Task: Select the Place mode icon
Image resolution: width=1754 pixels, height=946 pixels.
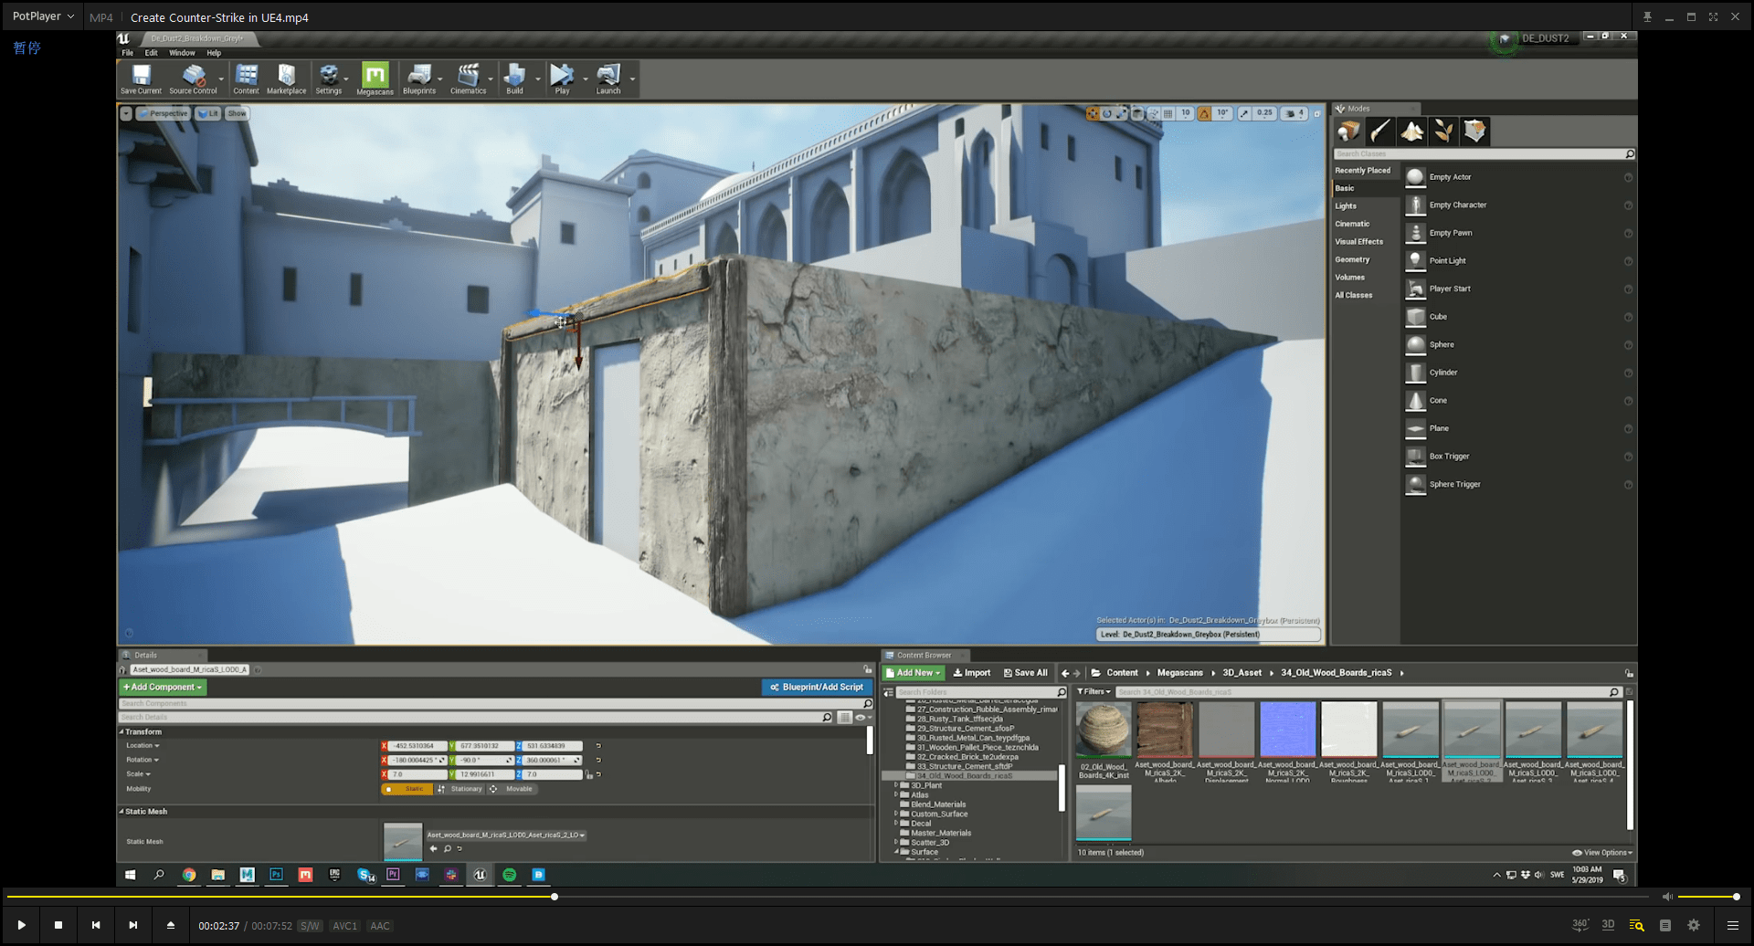Action: [x=1348, y=131]
